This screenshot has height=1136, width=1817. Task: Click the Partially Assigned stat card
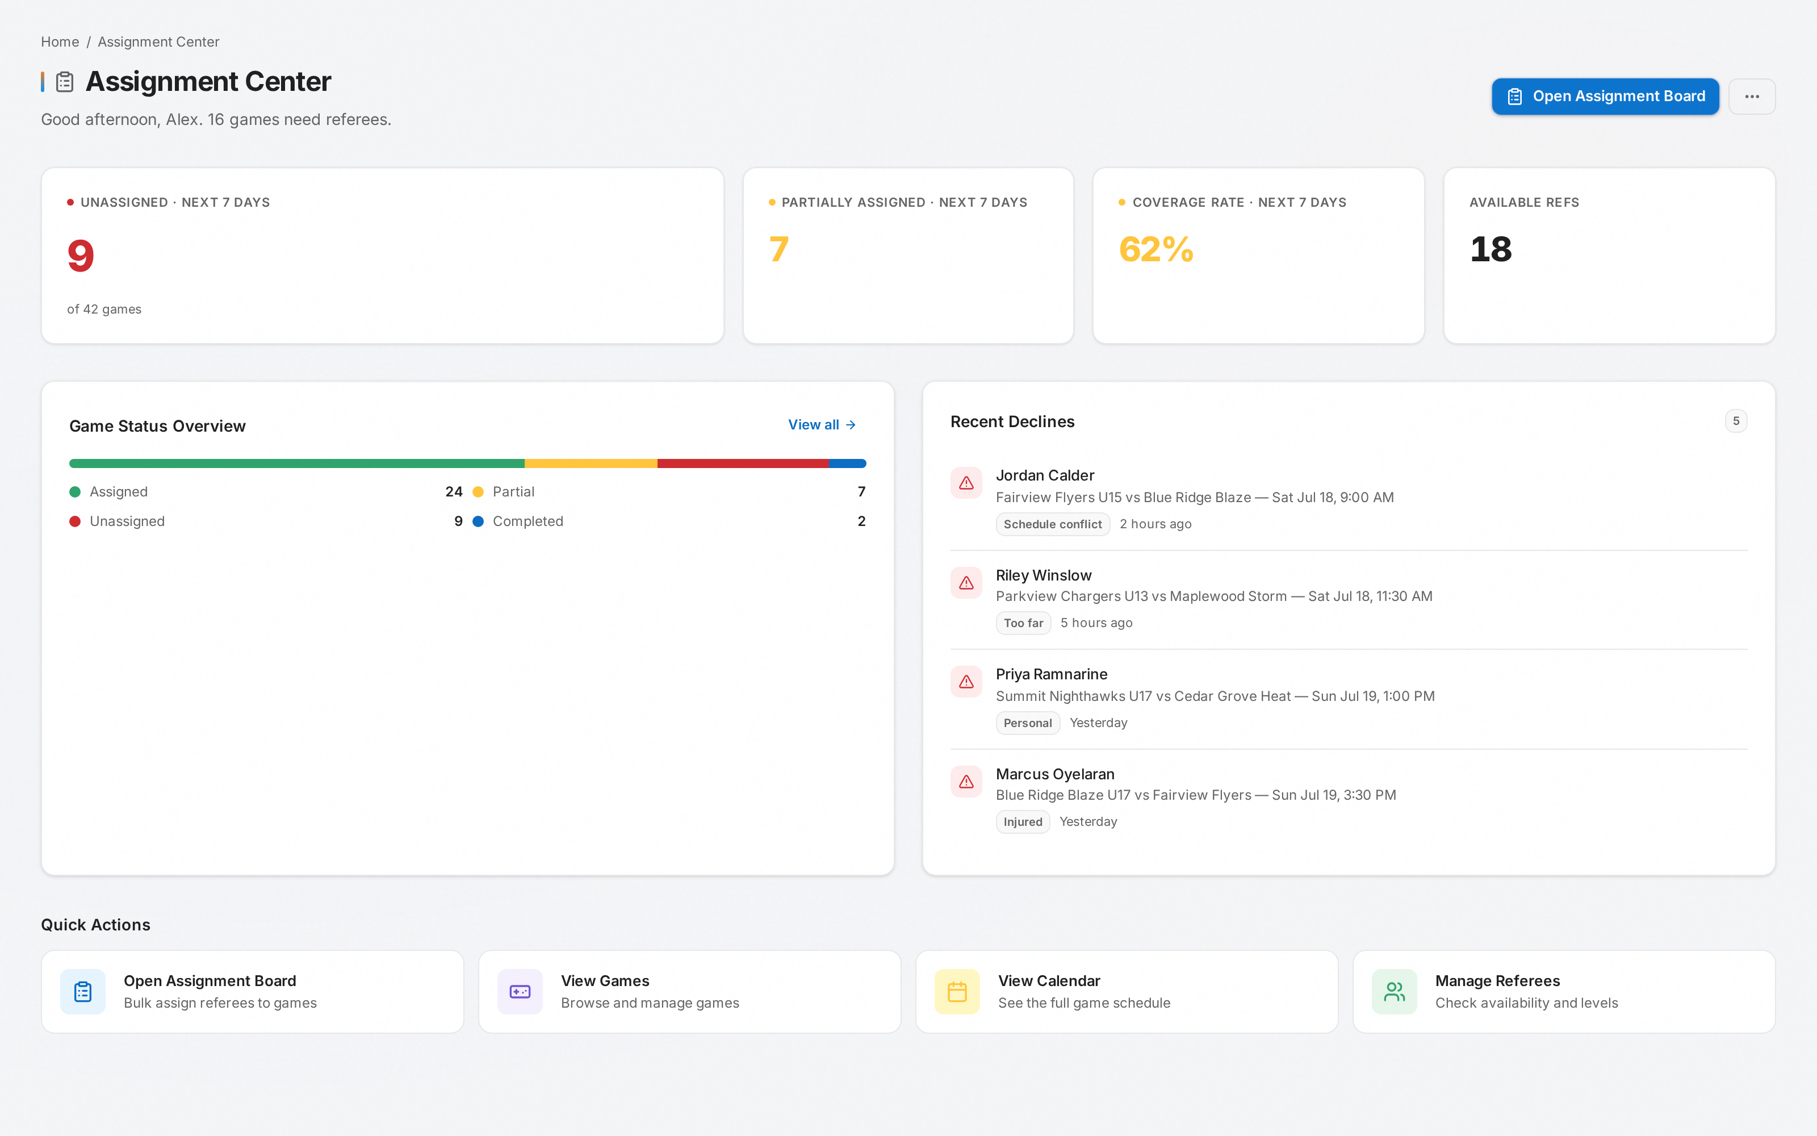pyautogui.click(x=909, y=256)
